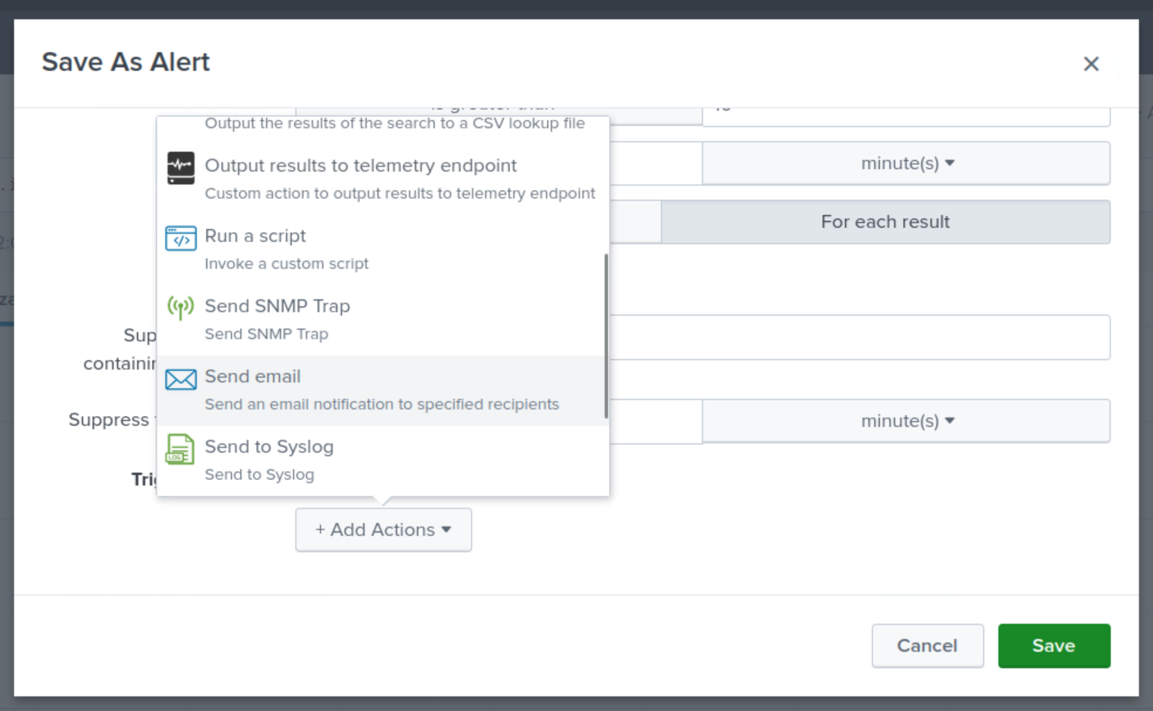Click the actions list scrollbar thumb
Viewport: 1153px width, 711px height.
tap(606, 336)
